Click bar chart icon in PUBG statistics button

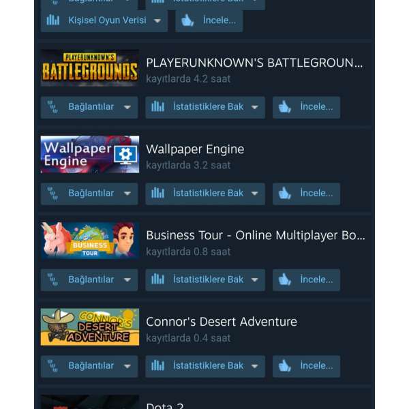pyautogui.click(x=158, y=107)
